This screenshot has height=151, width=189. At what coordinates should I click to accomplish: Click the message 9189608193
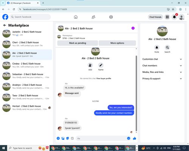click(71, 122)
